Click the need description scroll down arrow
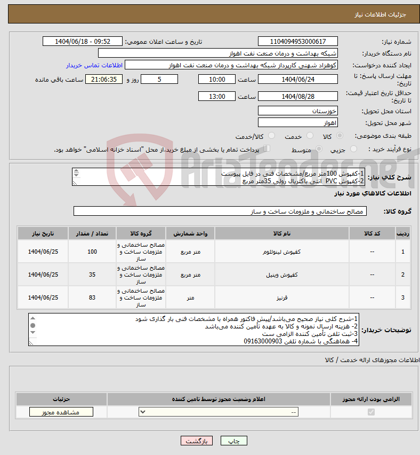420x455 pixels. (x=76, y=175)
